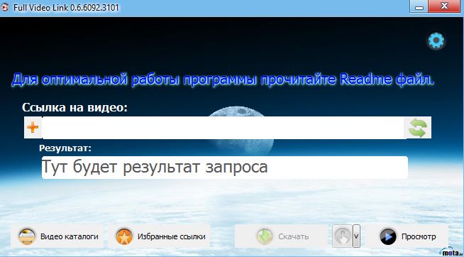Click the 'Скачать' download button

(x=282, y=236)
